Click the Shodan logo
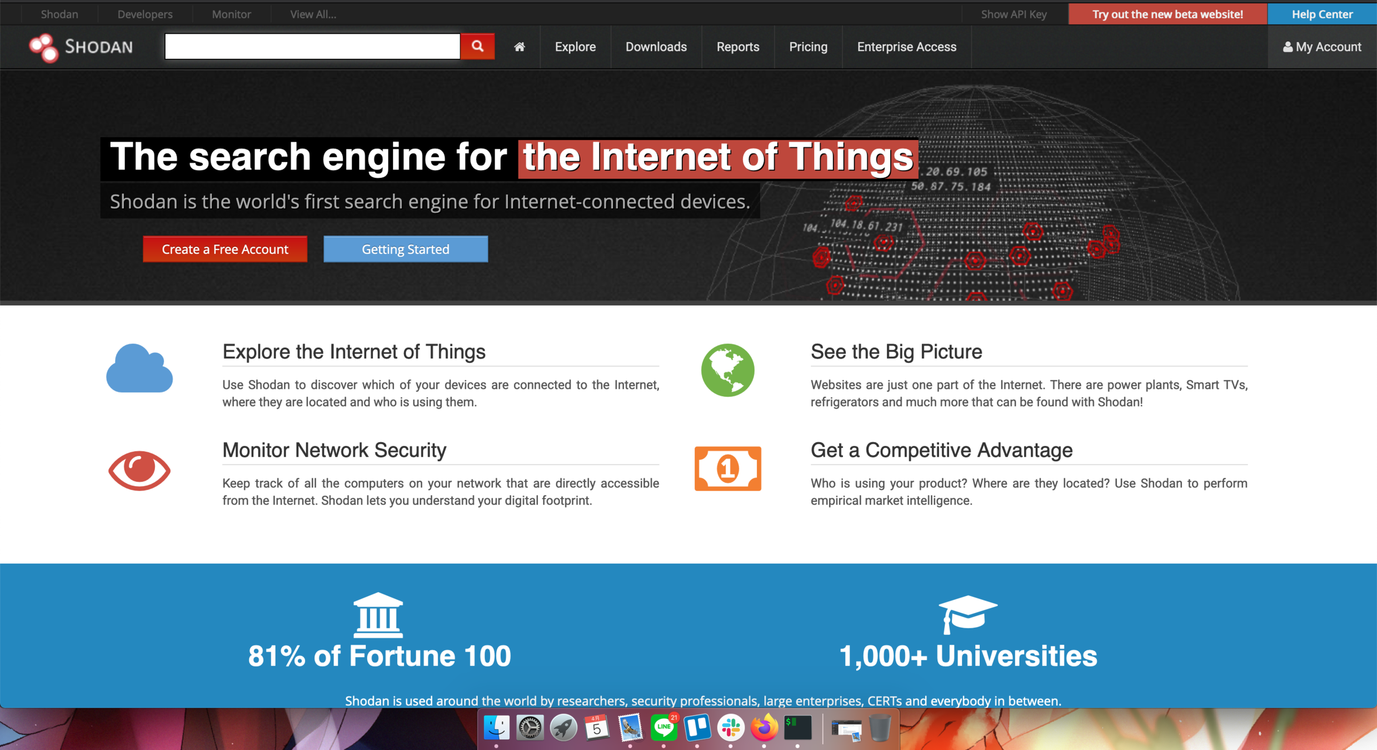 (x=81, y=47)
